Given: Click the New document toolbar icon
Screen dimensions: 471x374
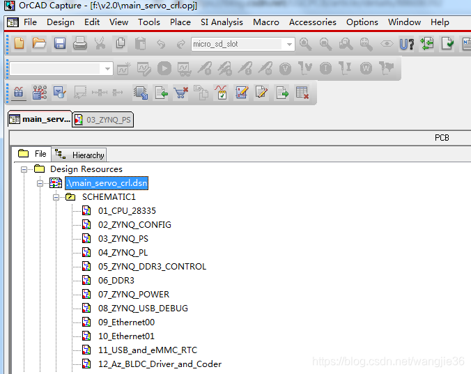Looking at the screenshot, I should (19, 44).
